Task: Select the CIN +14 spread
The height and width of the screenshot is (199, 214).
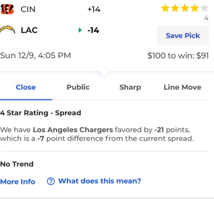Action: [x=94, y=9]
